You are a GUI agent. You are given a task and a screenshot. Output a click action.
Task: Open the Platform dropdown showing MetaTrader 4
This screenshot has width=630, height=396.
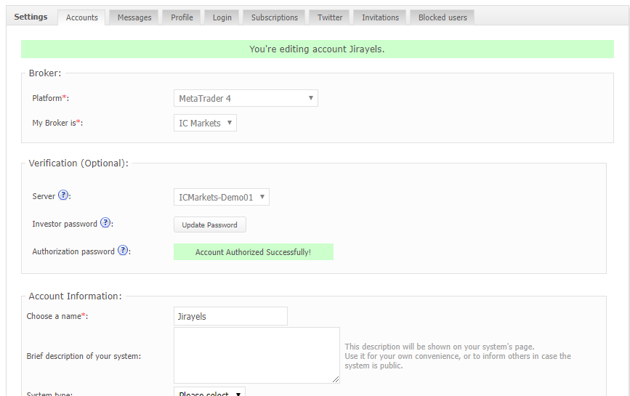tap(246, 98)
